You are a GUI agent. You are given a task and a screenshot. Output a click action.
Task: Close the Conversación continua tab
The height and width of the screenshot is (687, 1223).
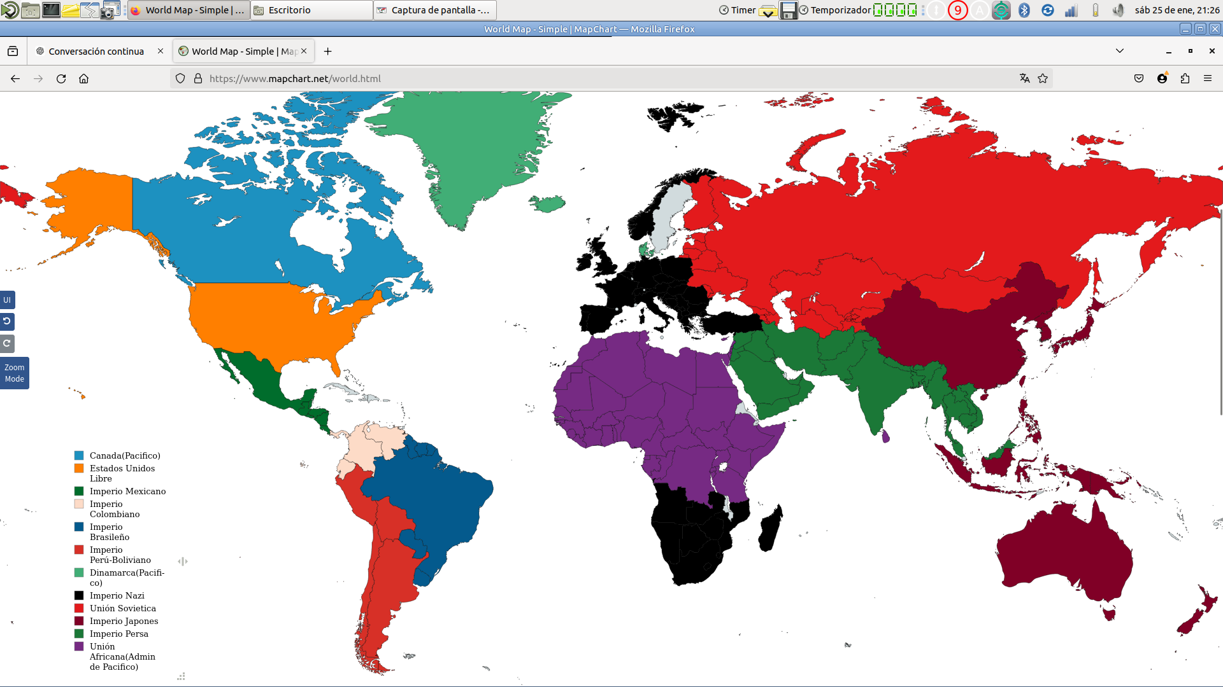(x=161, y=51)
